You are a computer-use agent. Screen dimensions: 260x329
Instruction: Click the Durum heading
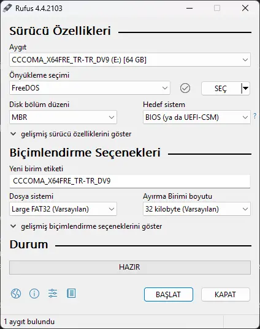tap(29, 245)
